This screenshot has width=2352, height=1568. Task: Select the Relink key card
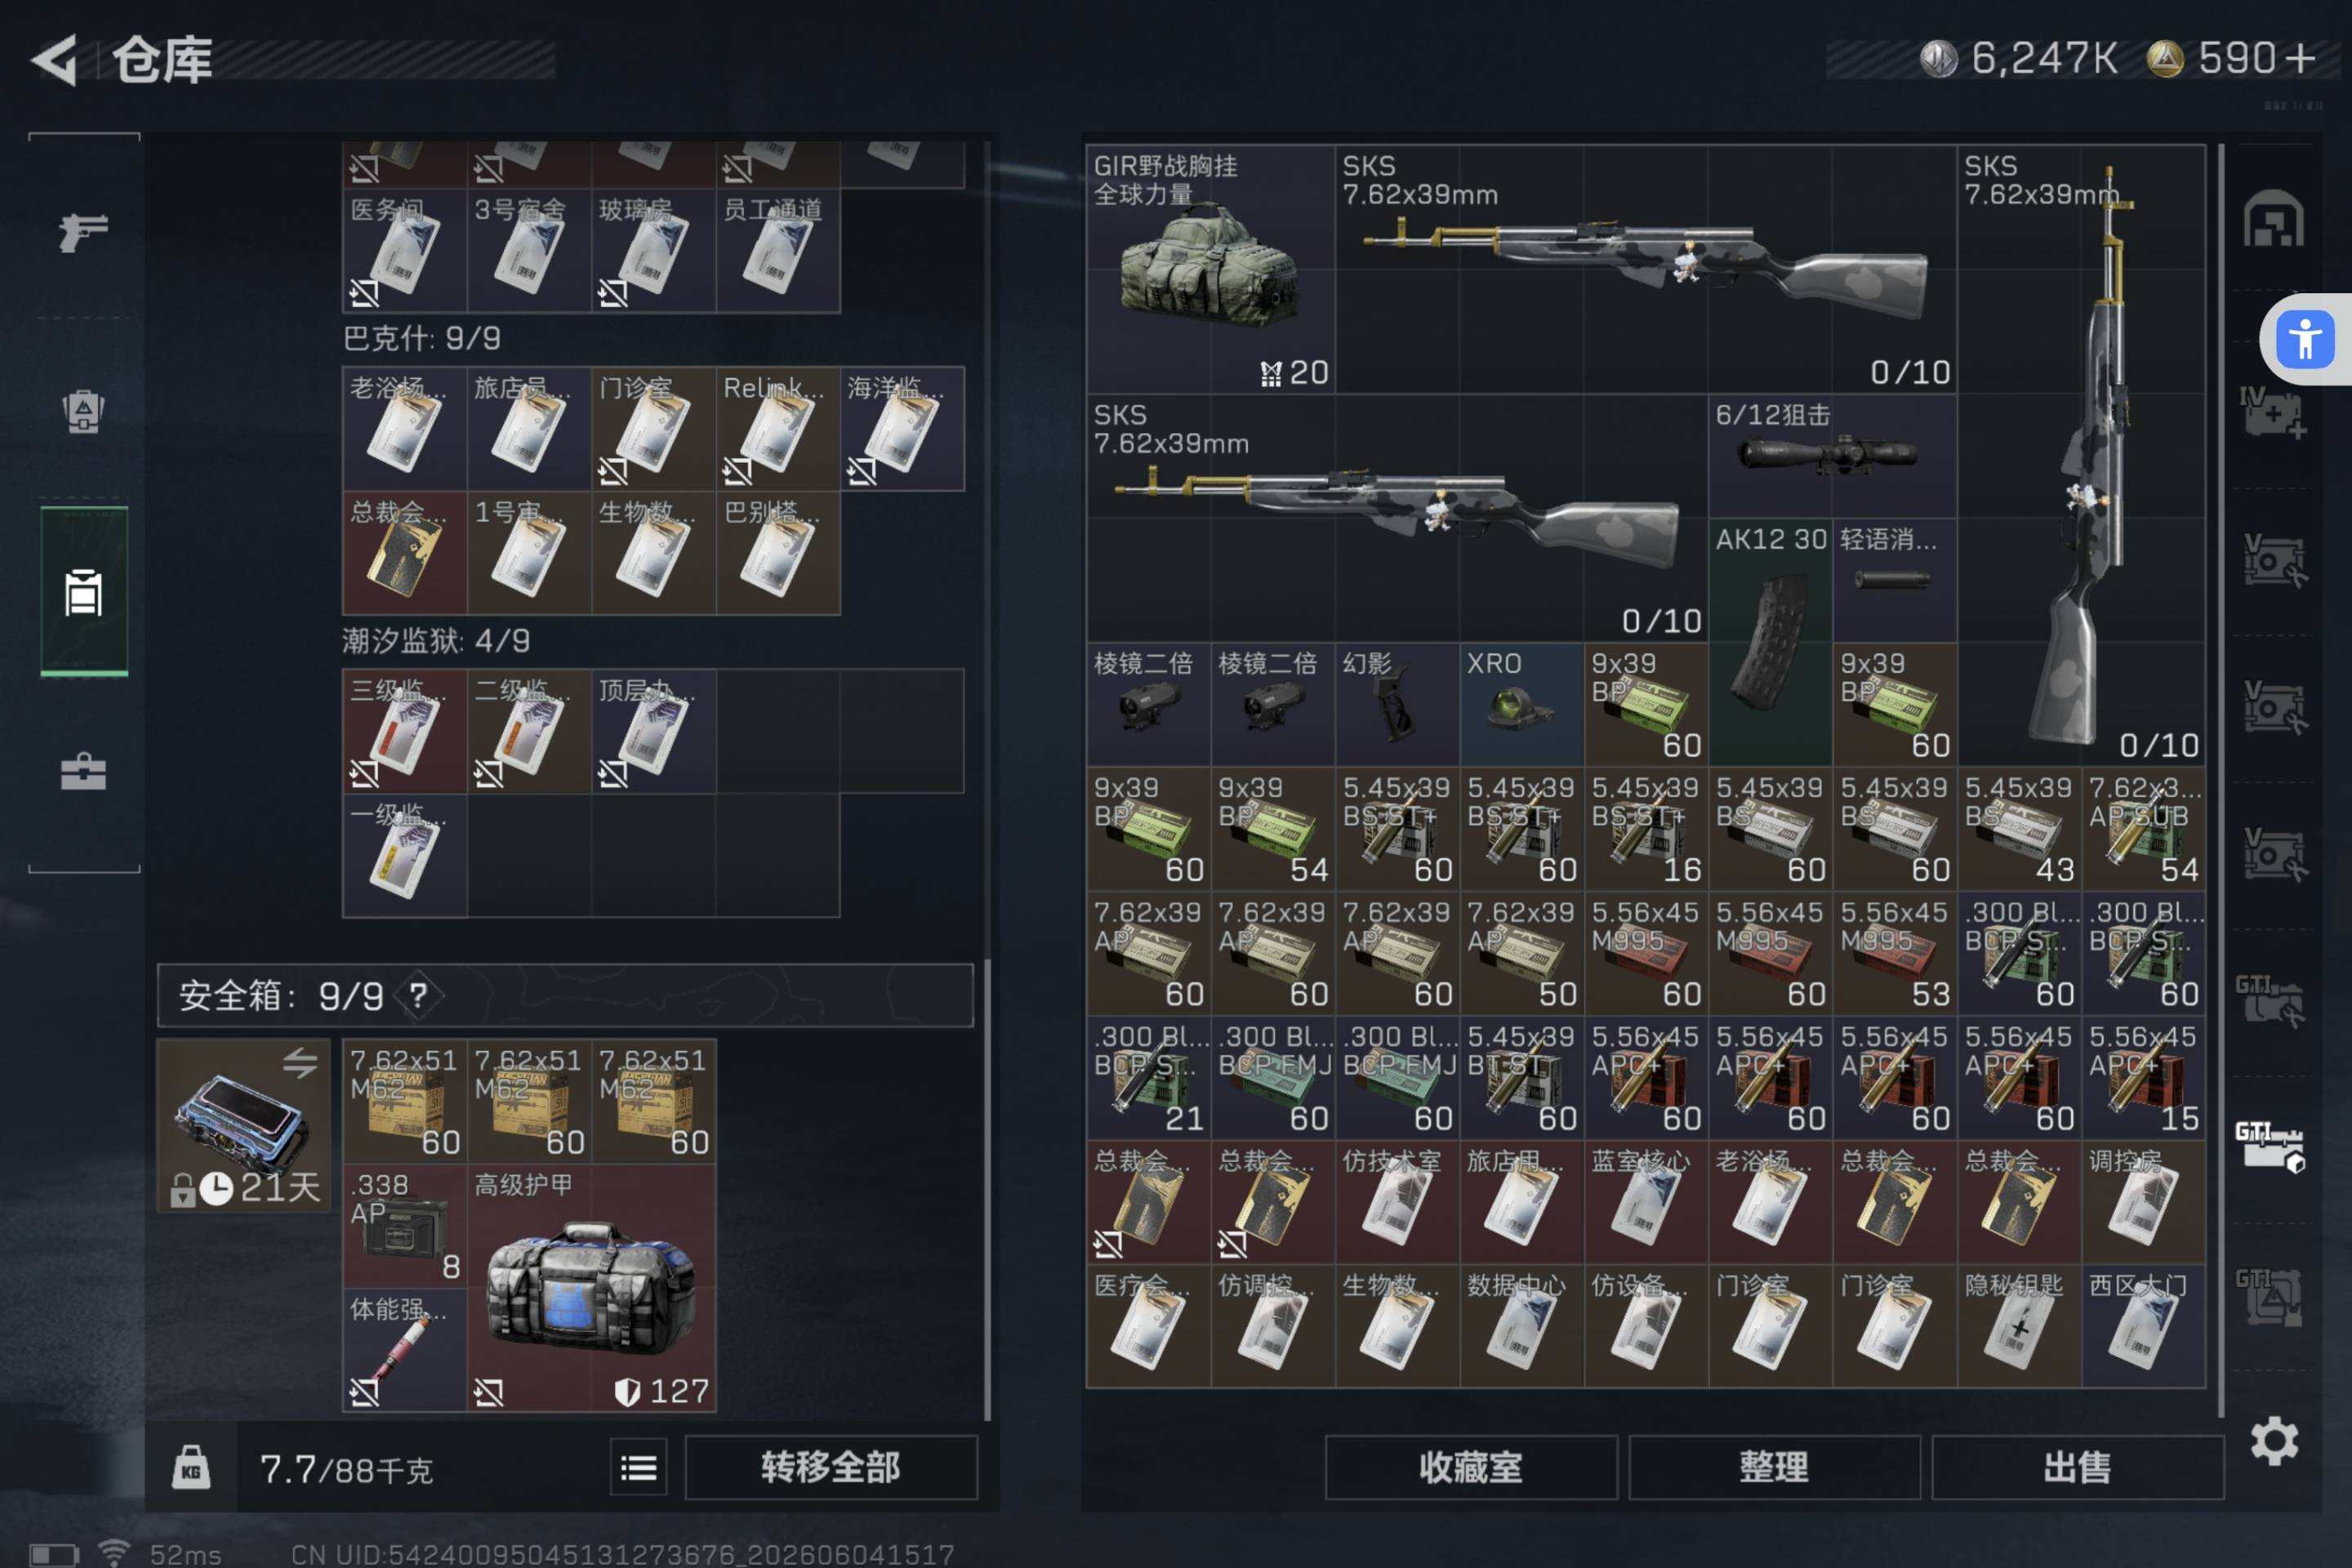[x=778, y=429]
